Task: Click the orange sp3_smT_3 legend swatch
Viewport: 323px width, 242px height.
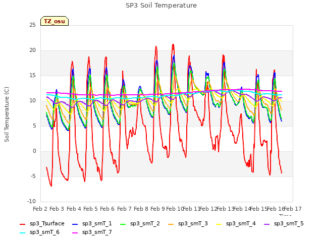Action: [171, 224]
